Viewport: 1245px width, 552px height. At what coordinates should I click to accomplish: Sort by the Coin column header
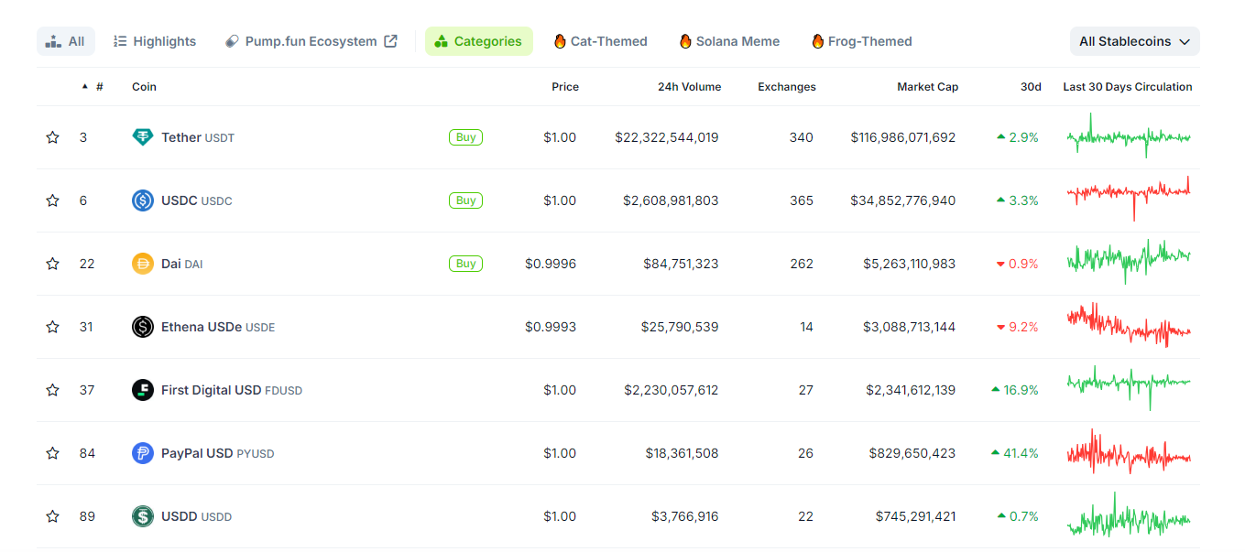coord(144,87)
